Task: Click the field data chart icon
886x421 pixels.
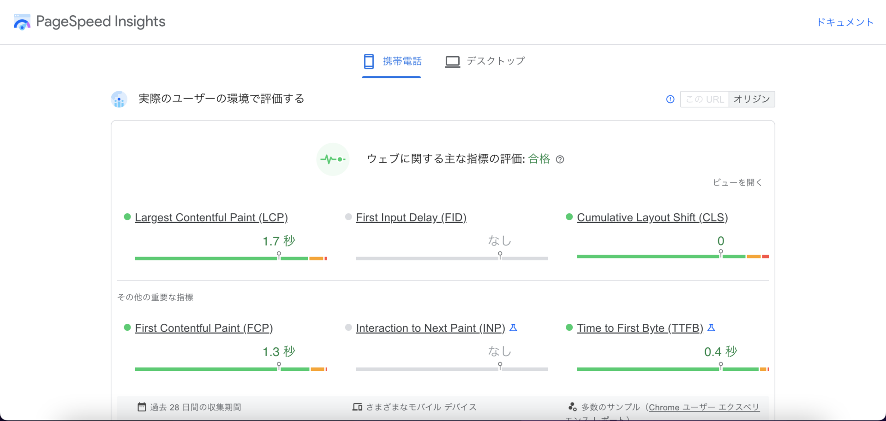Action: (x=119, y=99)
